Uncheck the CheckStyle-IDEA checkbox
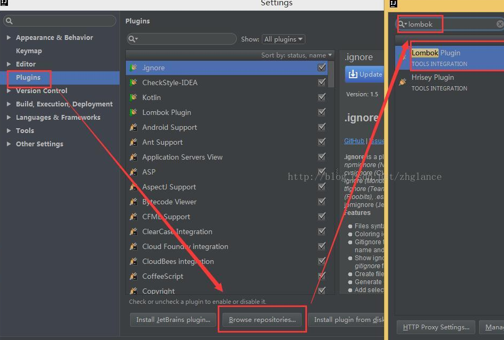This screenshot has width=504, height=340. coord(321,82)
